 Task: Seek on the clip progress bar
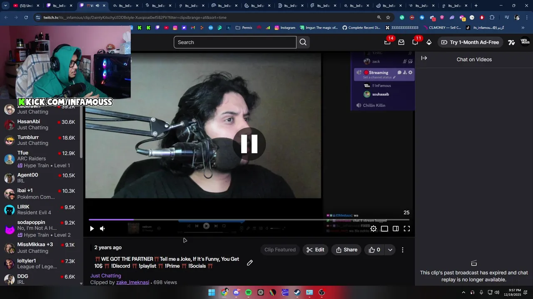(x=249, y=220)
